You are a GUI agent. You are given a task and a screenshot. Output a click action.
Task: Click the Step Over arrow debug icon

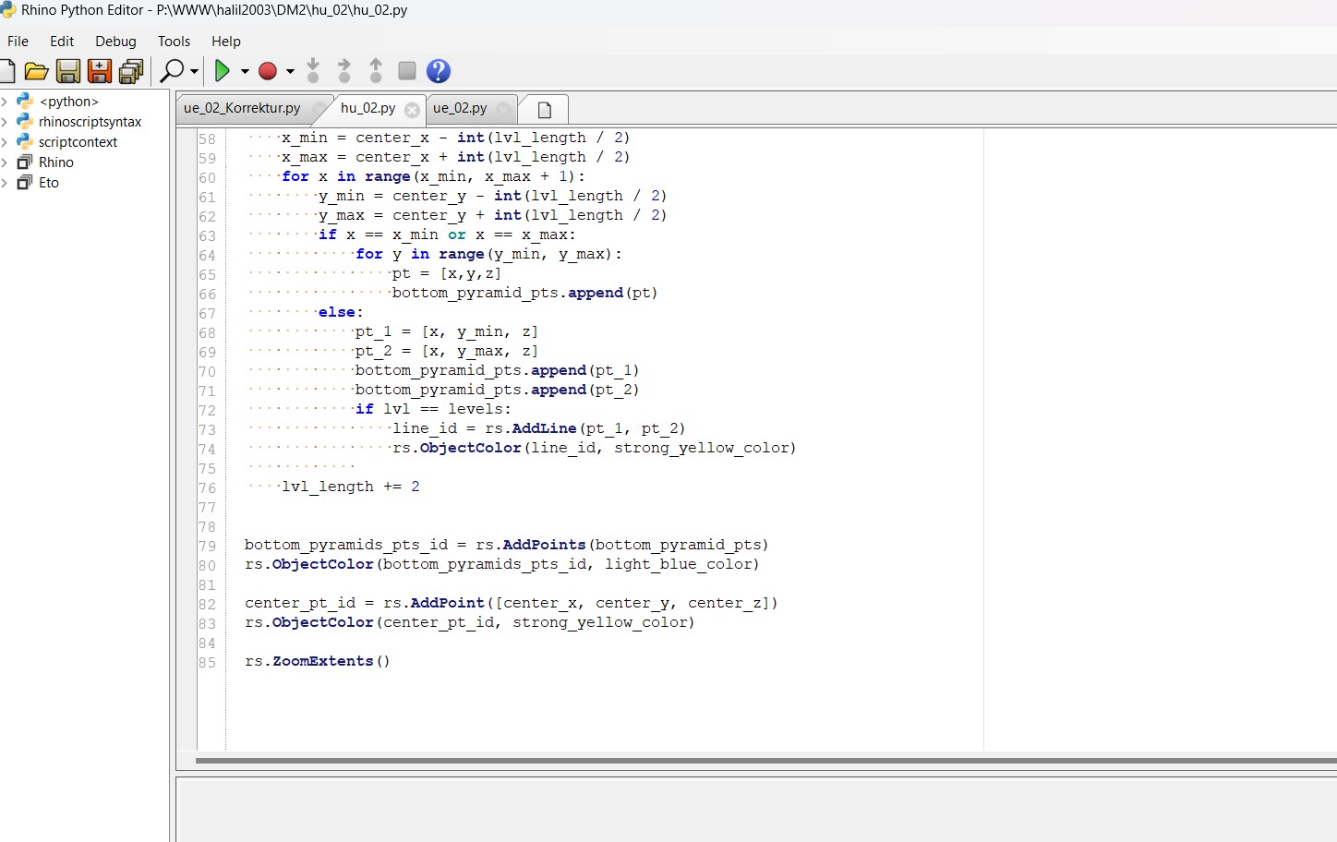(x=343, y=71)
